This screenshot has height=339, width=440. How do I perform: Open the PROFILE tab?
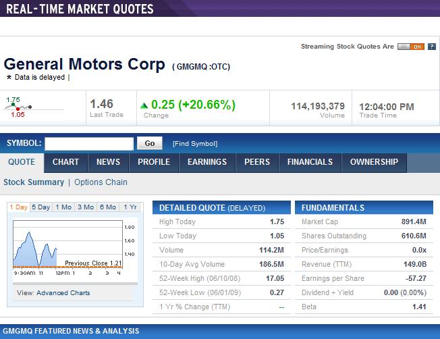154,162
